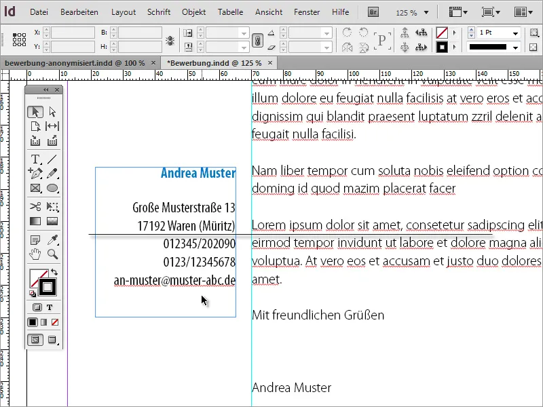Open the screen mode dropdown
The image size is (543, 407).
[x=491, y=12]
